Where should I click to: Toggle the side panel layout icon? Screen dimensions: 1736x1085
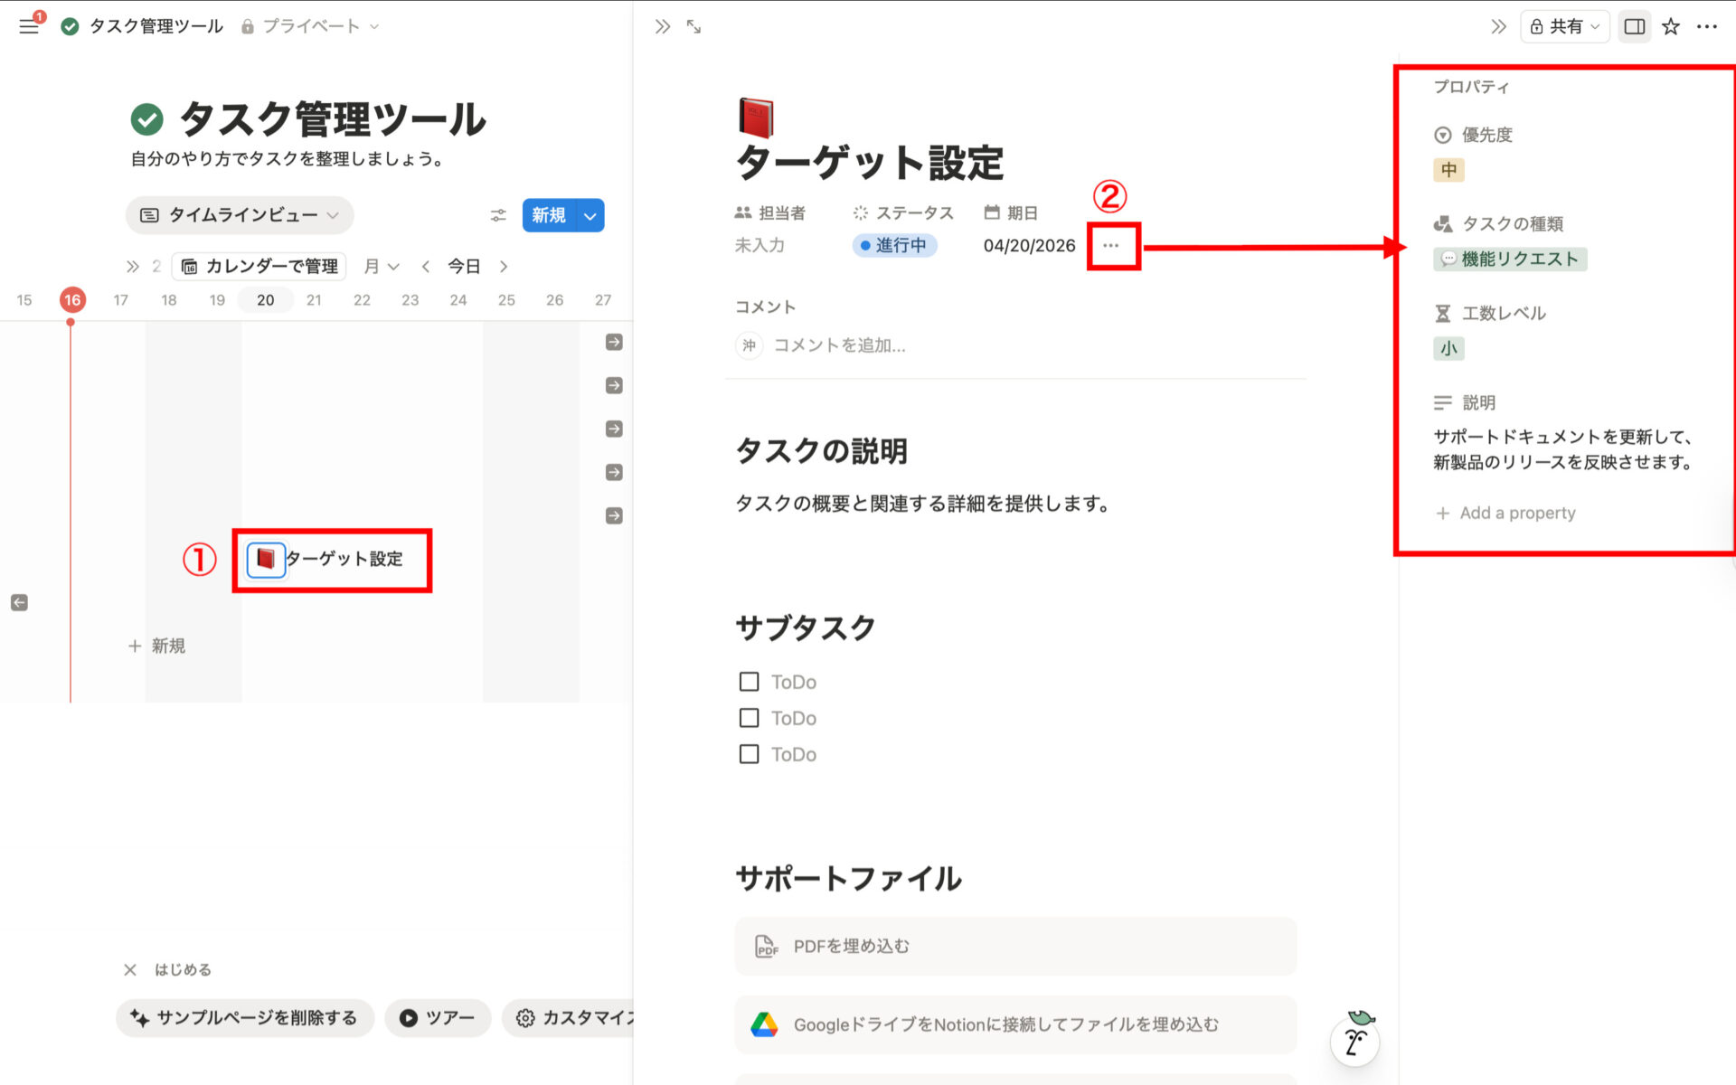(1635, 26)
